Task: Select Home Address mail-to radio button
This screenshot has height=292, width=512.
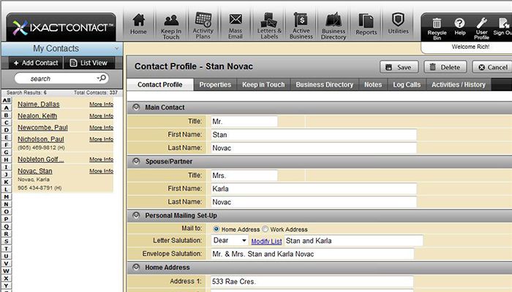Action: point(216,228)
